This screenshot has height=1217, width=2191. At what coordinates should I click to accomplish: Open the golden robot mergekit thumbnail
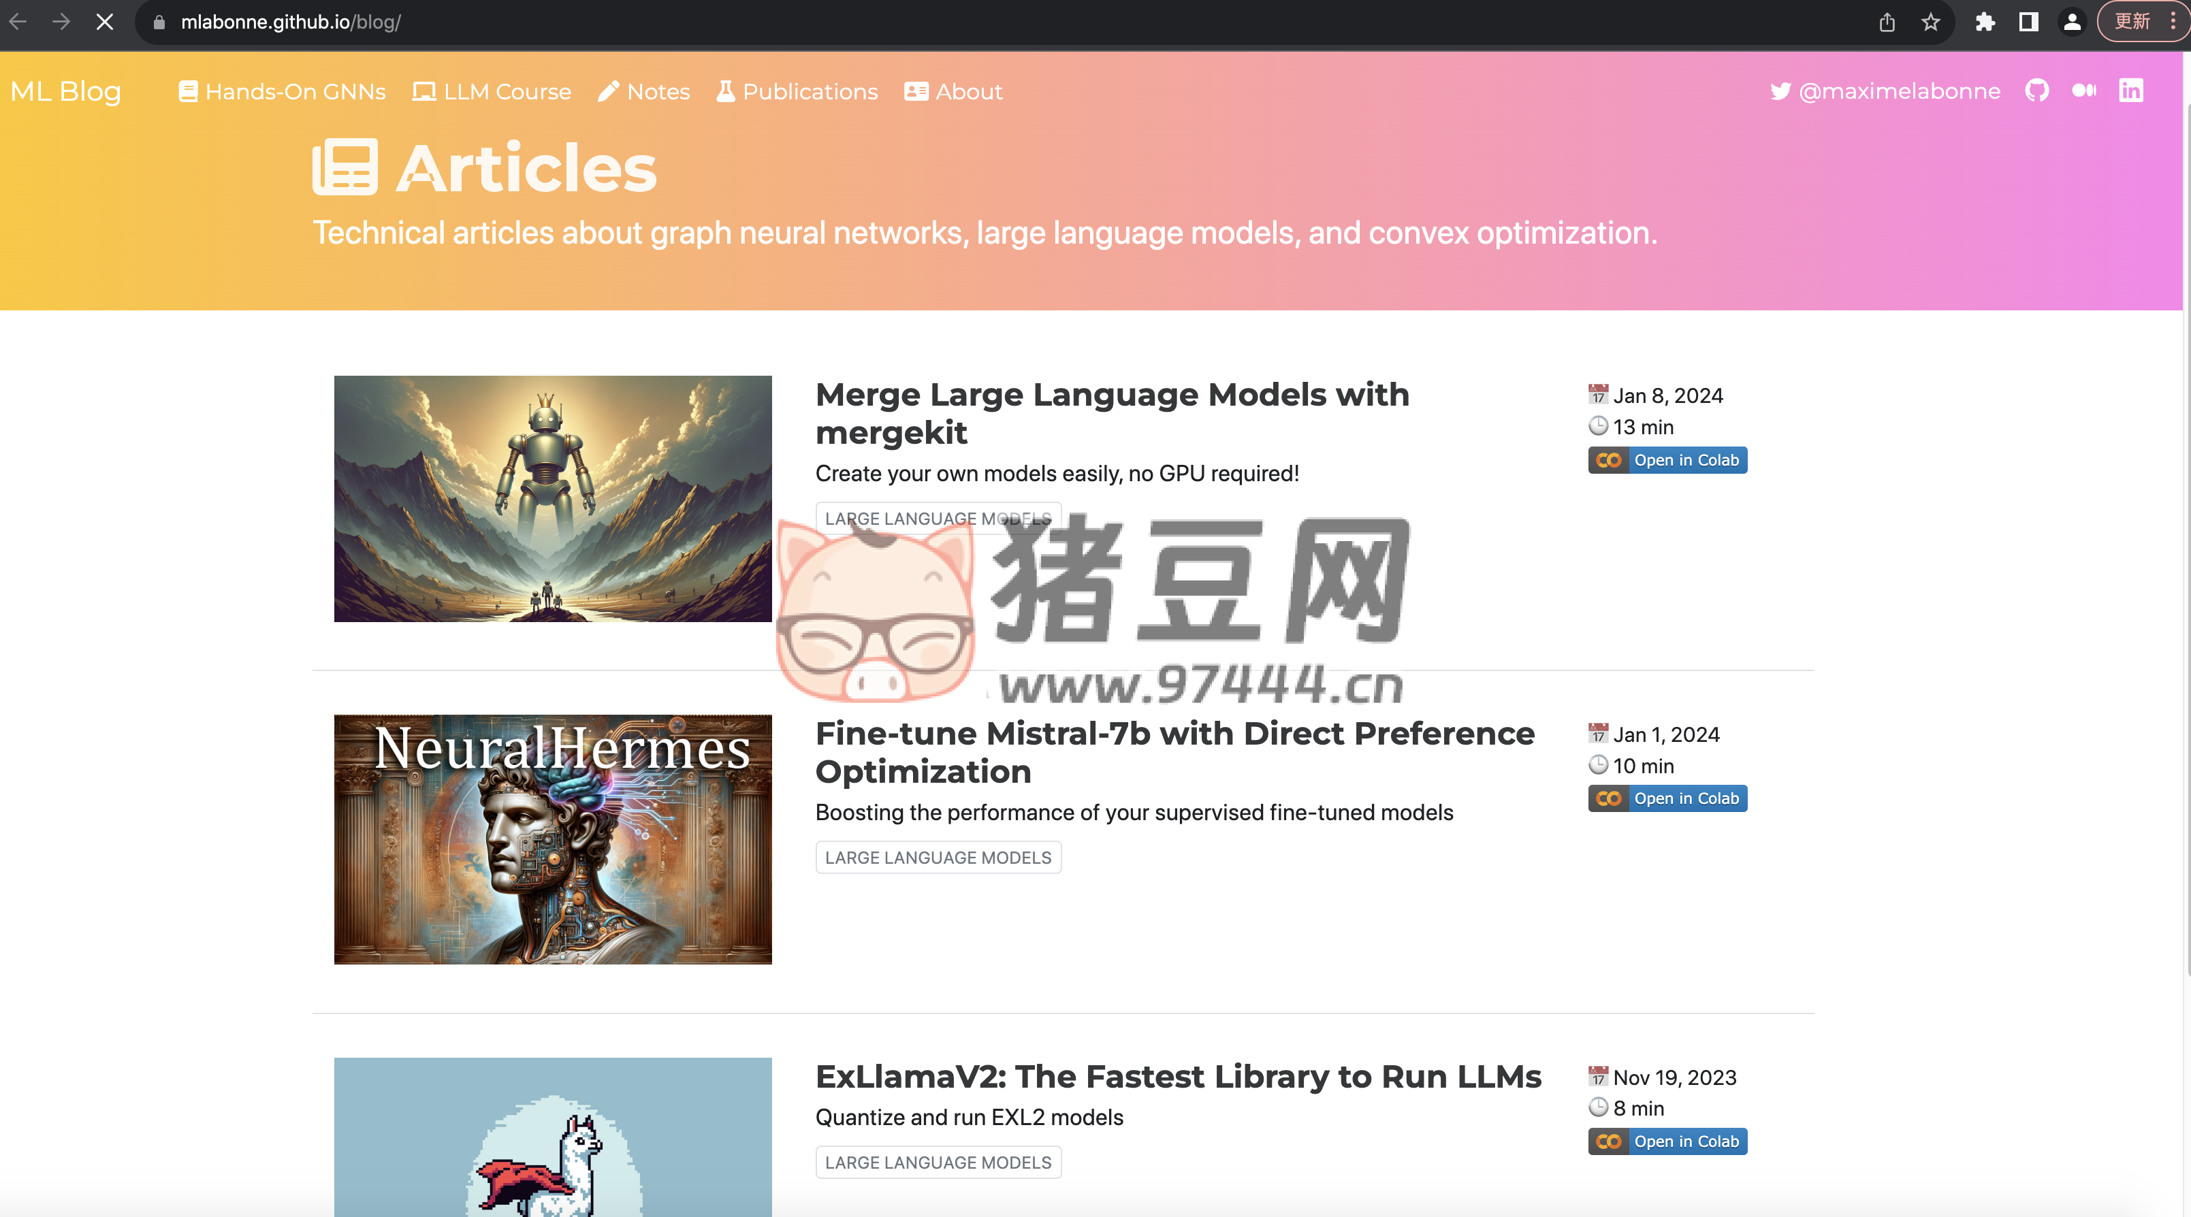coord(553,498)
